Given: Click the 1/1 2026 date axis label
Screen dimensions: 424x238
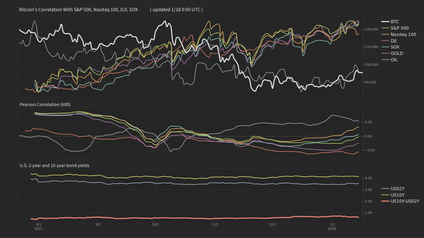Looking at the screenshot, I should tap(332, 226).
